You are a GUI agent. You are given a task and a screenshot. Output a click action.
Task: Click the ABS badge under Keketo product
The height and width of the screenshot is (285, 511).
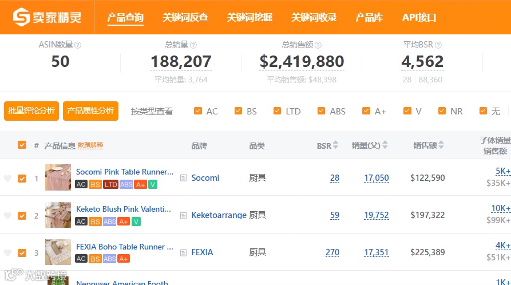109,221
